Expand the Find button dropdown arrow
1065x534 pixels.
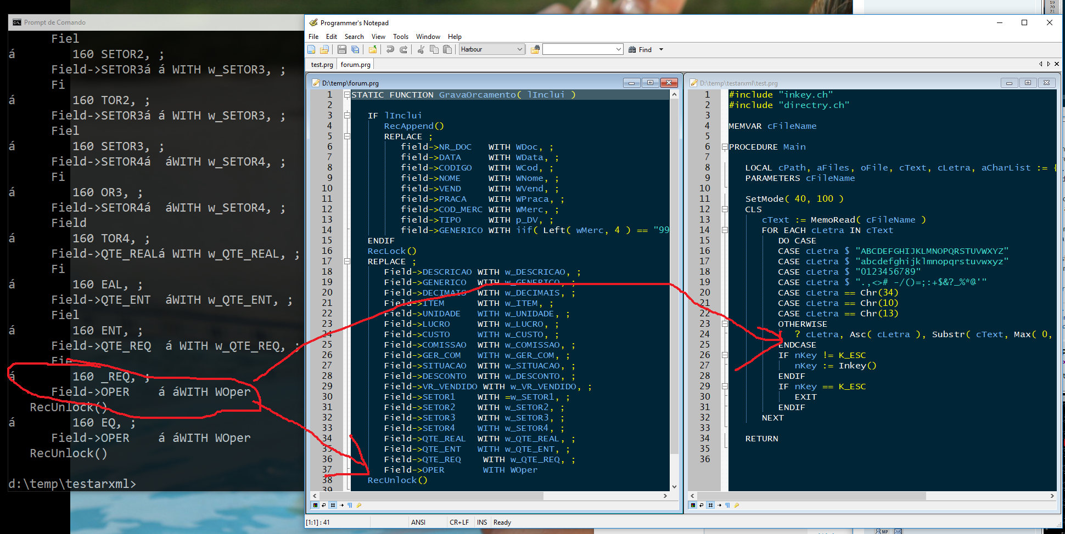coord(661,50)
